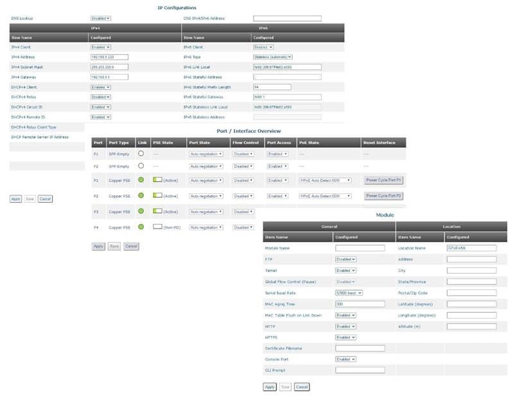Click the PSE state indicator for port P1

(x=157, y=180)
